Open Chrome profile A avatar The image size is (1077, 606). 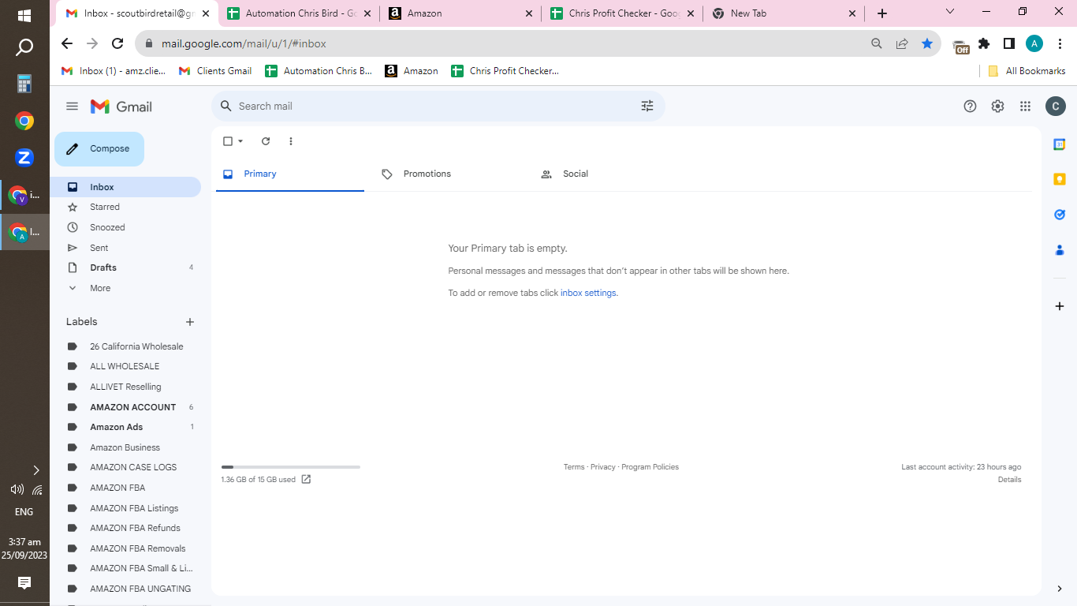pyautogui.click(x=1034, y=44)
